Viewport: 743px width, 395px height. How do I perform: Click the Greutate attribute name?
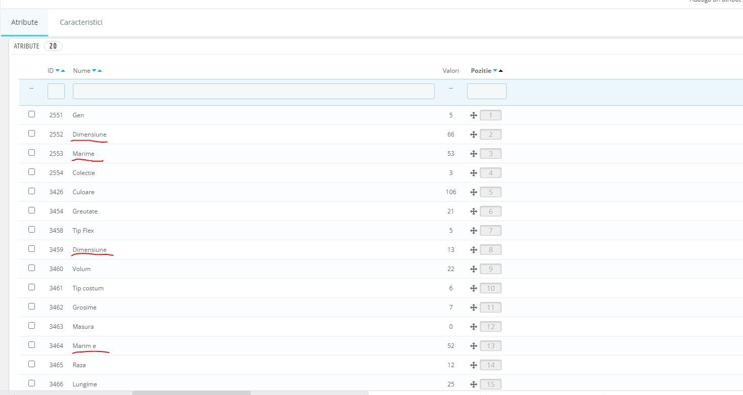85,211
